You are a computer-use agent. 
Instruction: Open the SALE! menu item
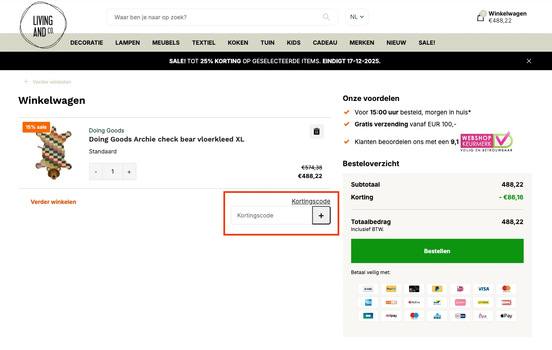(426, 43)
